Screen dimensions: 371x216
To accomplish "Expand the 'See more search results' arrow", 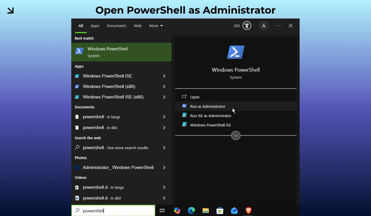I will pyautogui.click(x=164, y=148).
